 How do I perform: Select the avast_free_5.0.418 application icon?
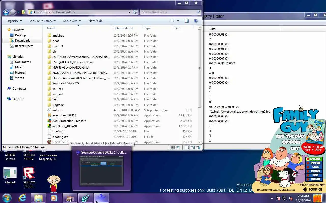tap(49, 115)
